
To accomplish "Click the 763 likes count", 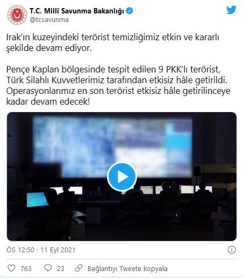I will pyautogui.click(x=26, y=268).
